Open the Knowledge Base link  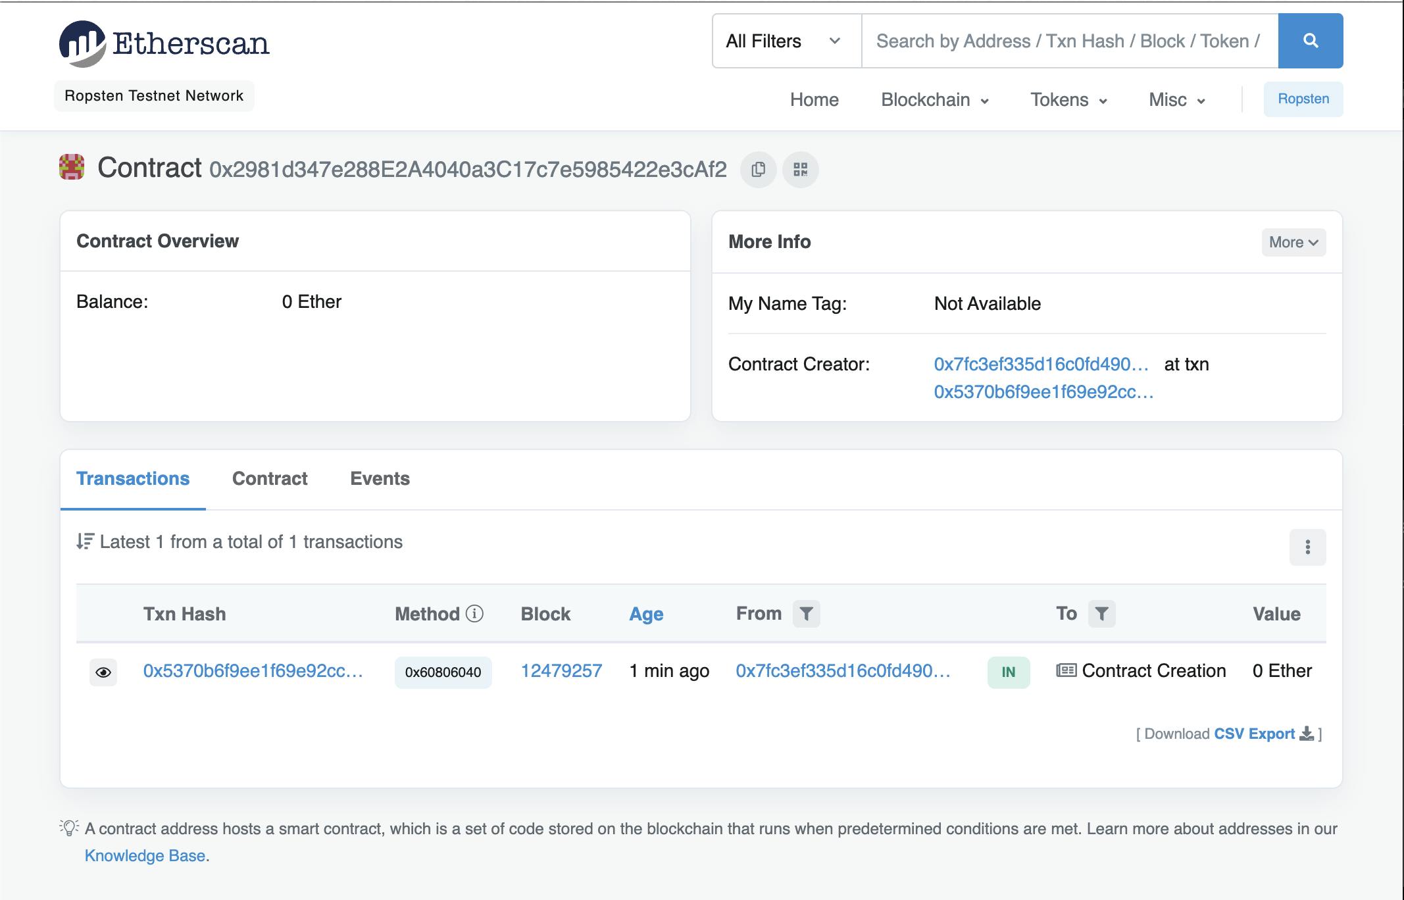pos(146,855)
